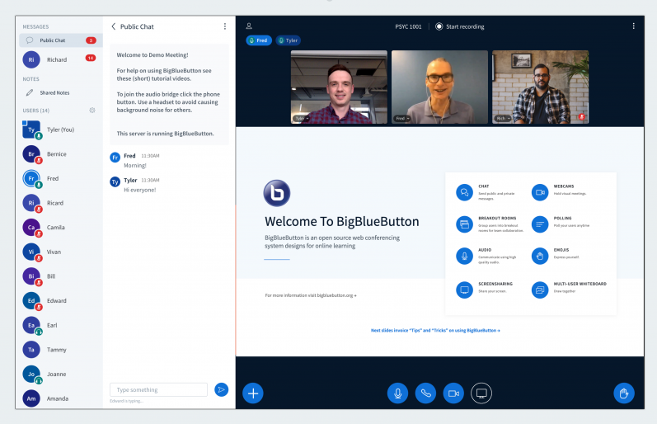657x424 pixels.
Task: Select user Joanne in users list
Action: 59,374
